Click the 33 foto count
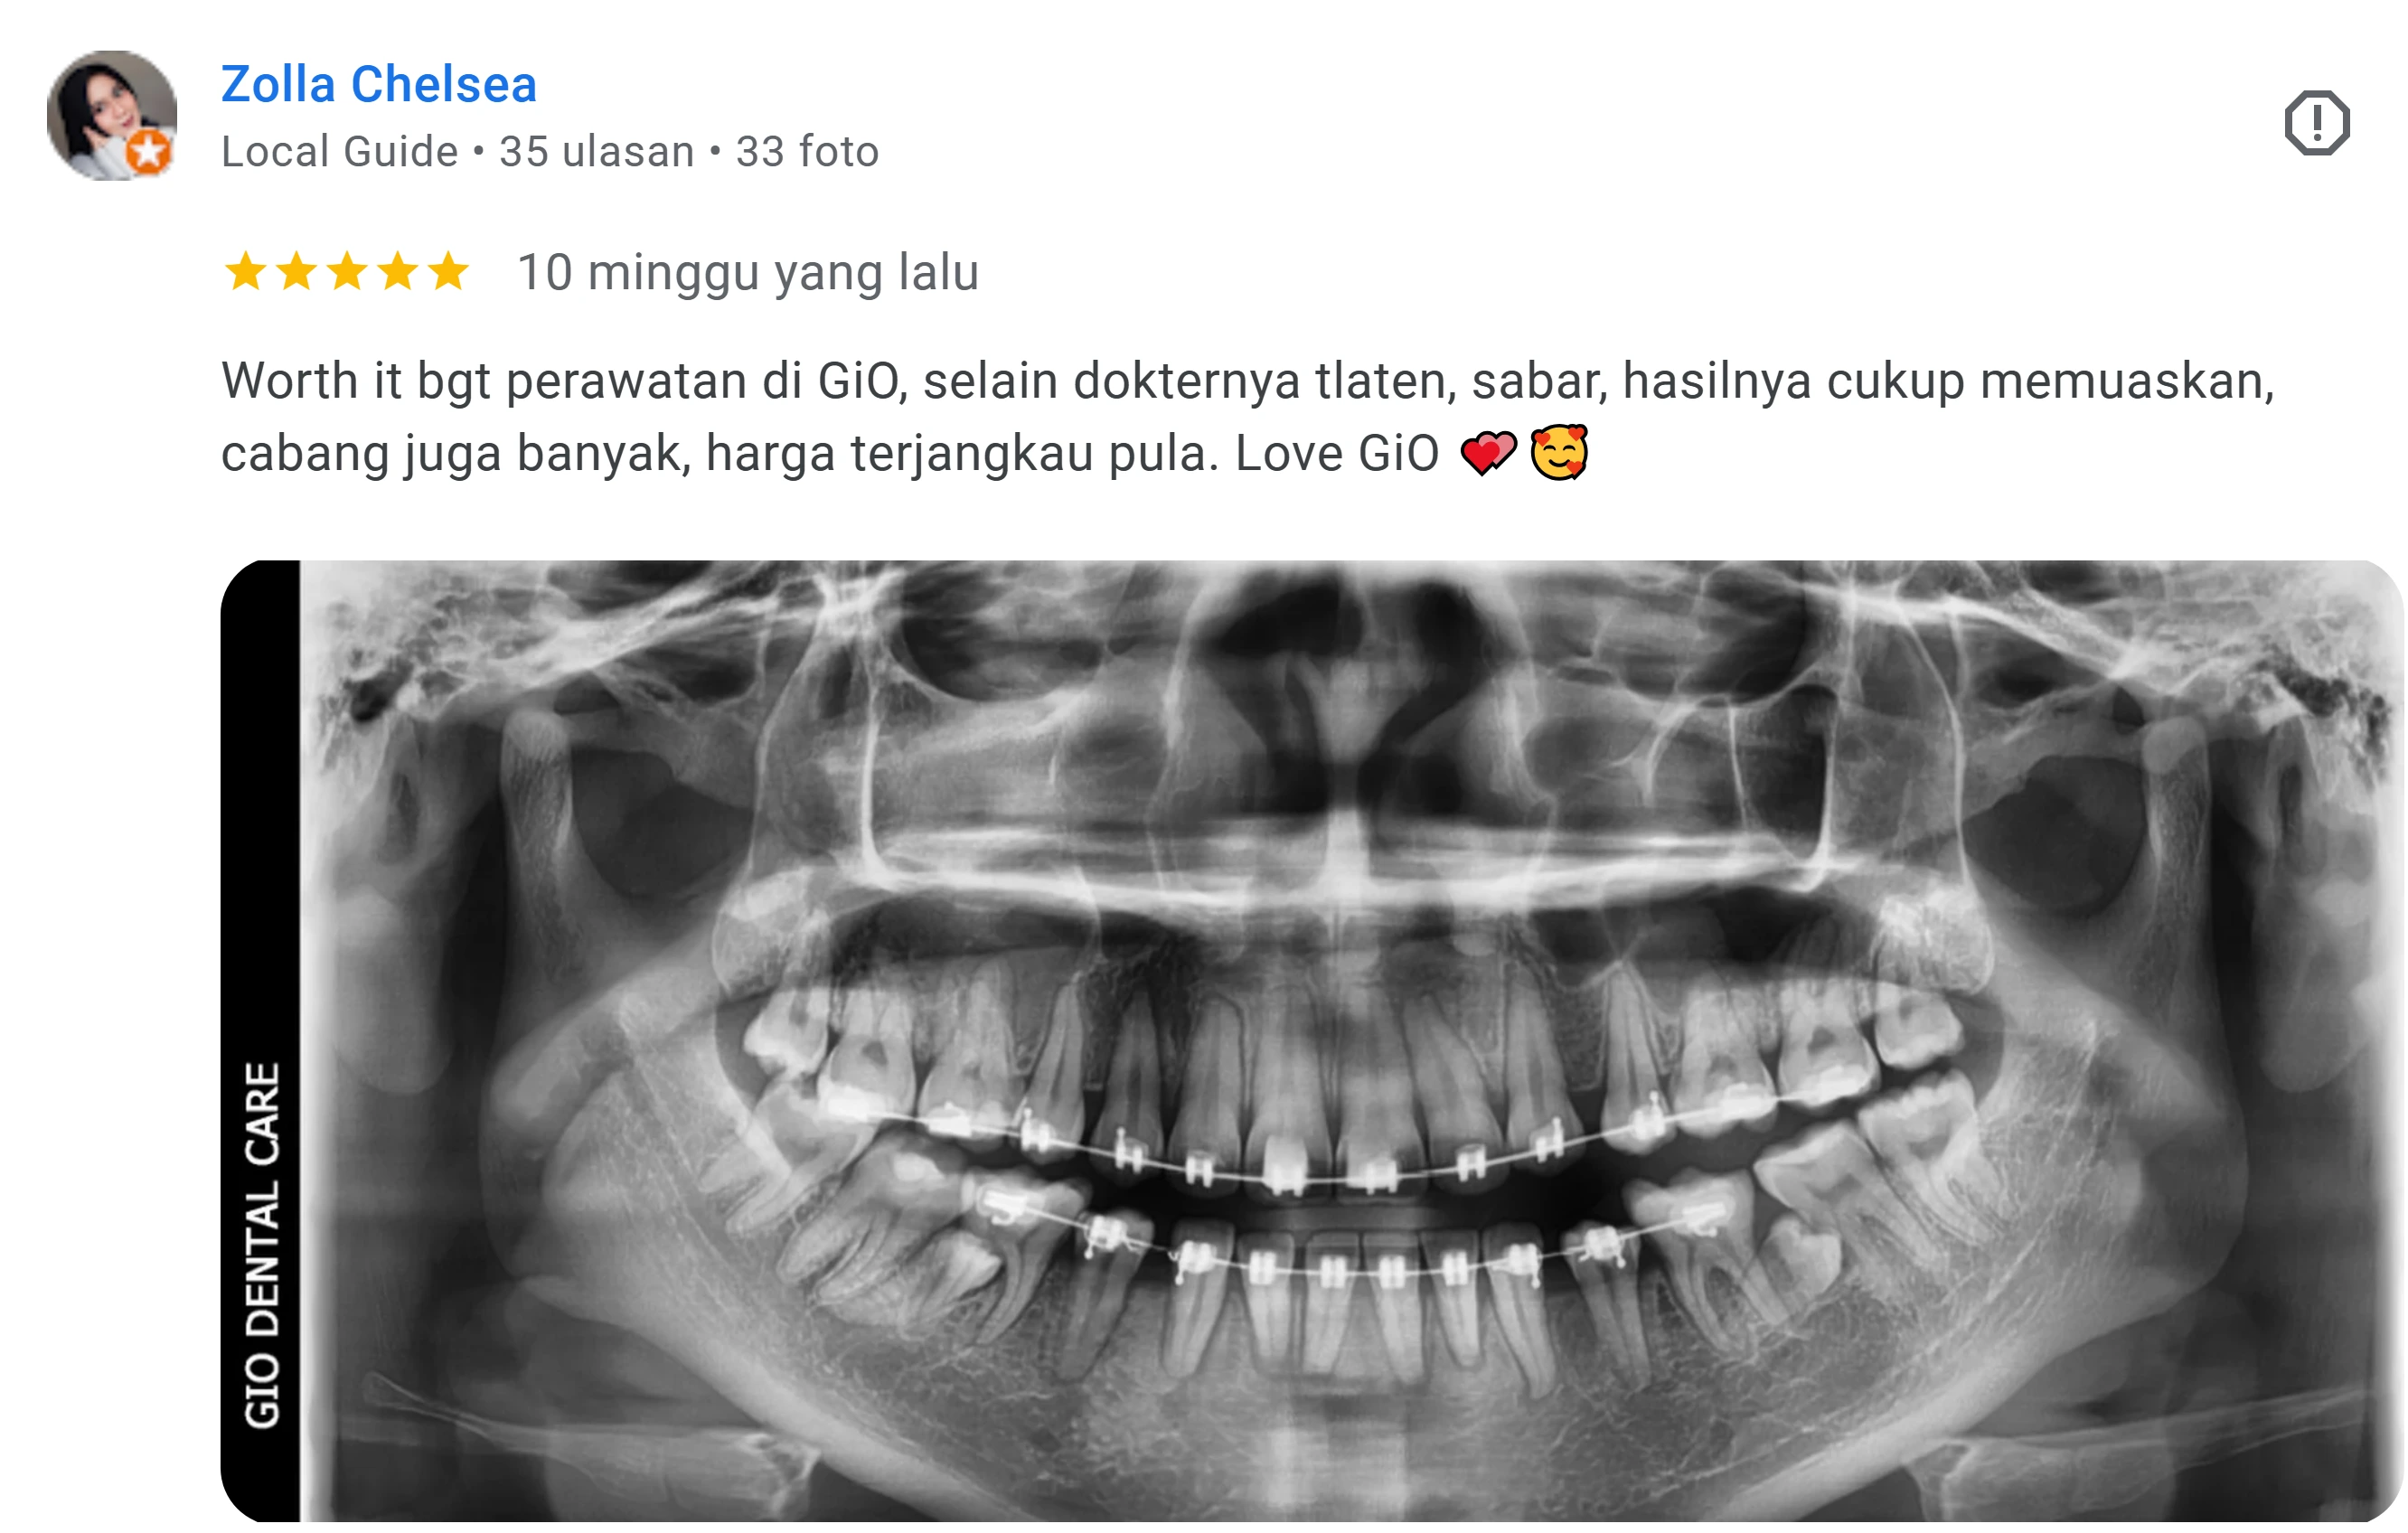The width and height of the screenshot is (2408, 1533). pos(808,152)
